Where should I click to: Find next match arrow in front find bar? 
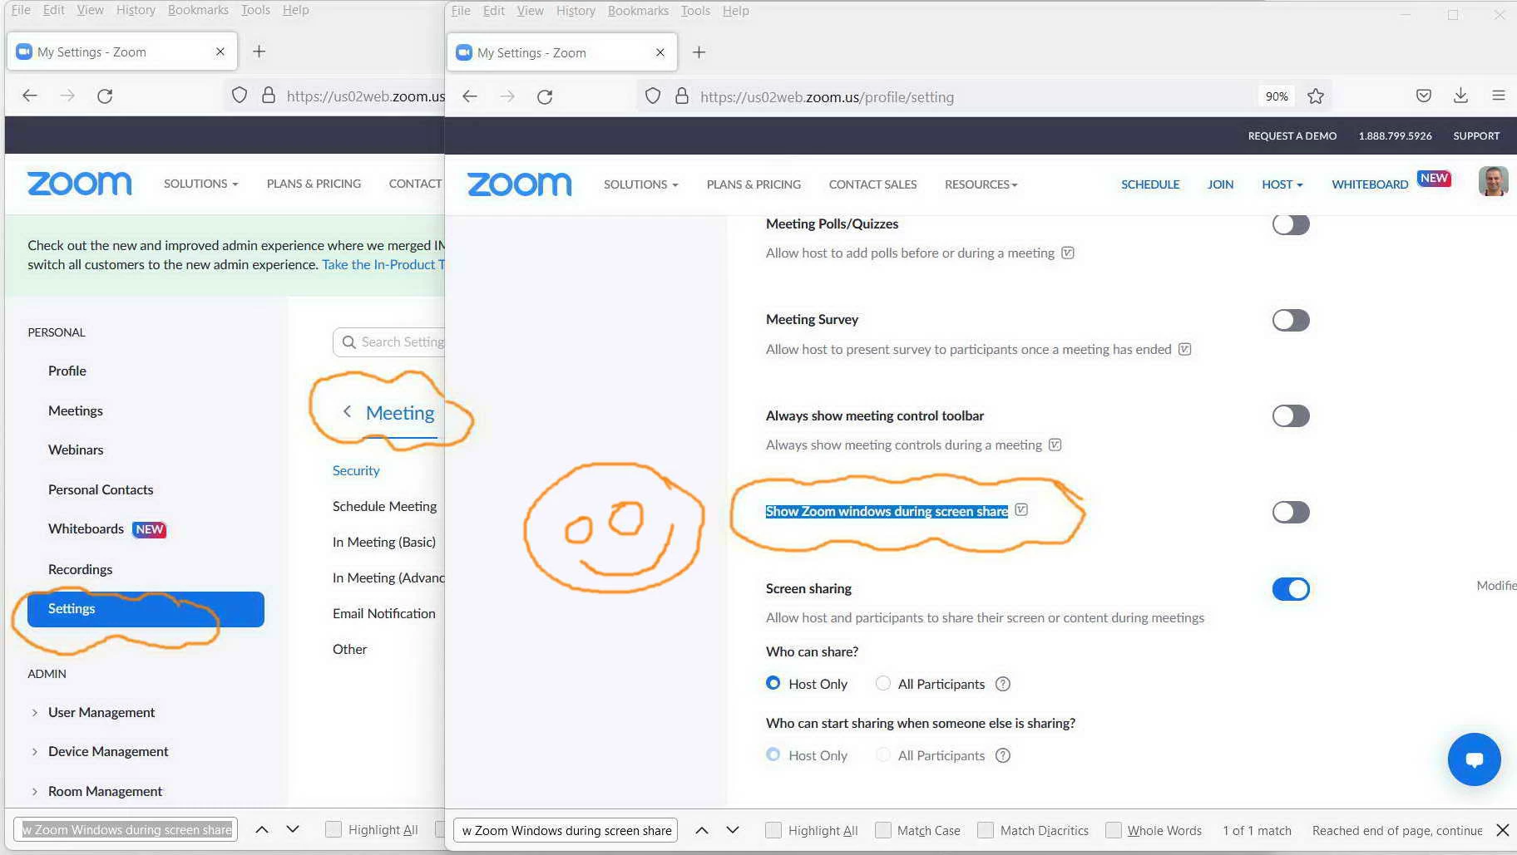click(733, 830)
